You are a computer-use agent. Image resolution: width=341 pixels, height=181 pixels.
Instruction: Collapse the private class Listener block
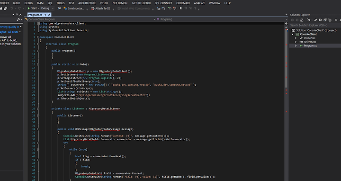tap(38, 109)
